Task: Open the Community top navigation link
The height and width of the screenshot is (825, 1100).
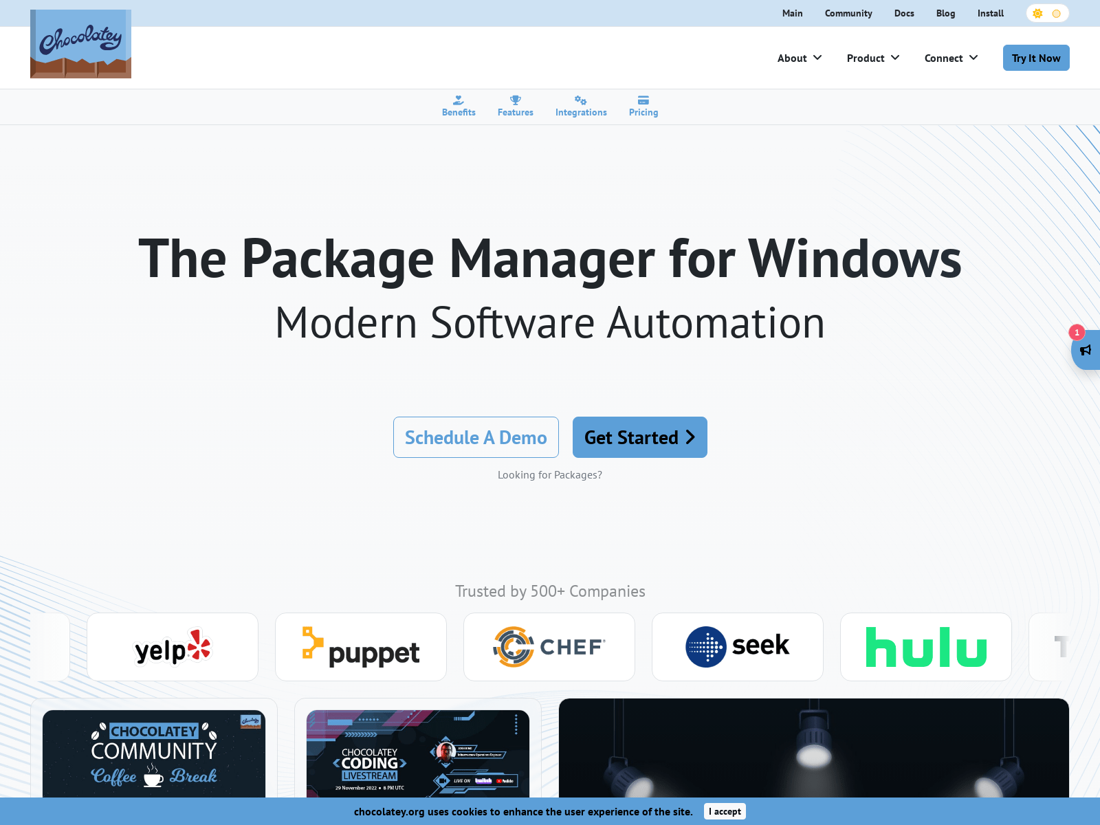Action: [x=848, y=14]
